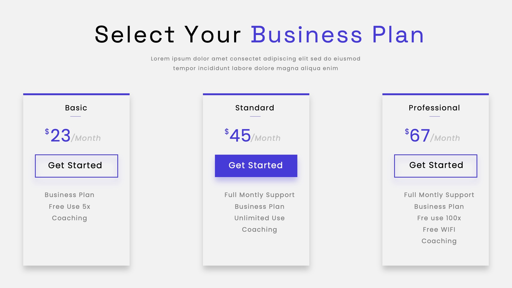Screen dimensions: 512x288
Task: Click Get Started under the Professional plan
Action: (x=435, y=166)
